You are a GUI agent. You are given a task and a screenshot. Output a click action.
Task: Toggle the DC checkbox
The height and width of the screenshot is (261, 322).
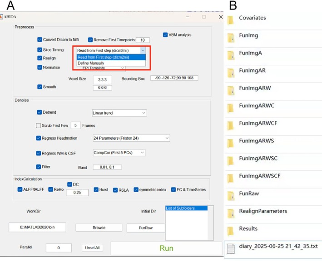tap(69, 184)
